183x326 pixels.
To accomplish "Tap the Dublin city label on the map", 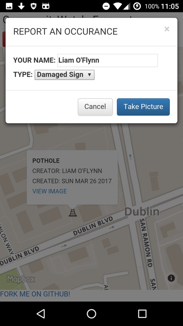I will pyautogui.click(x=142, y=212).
